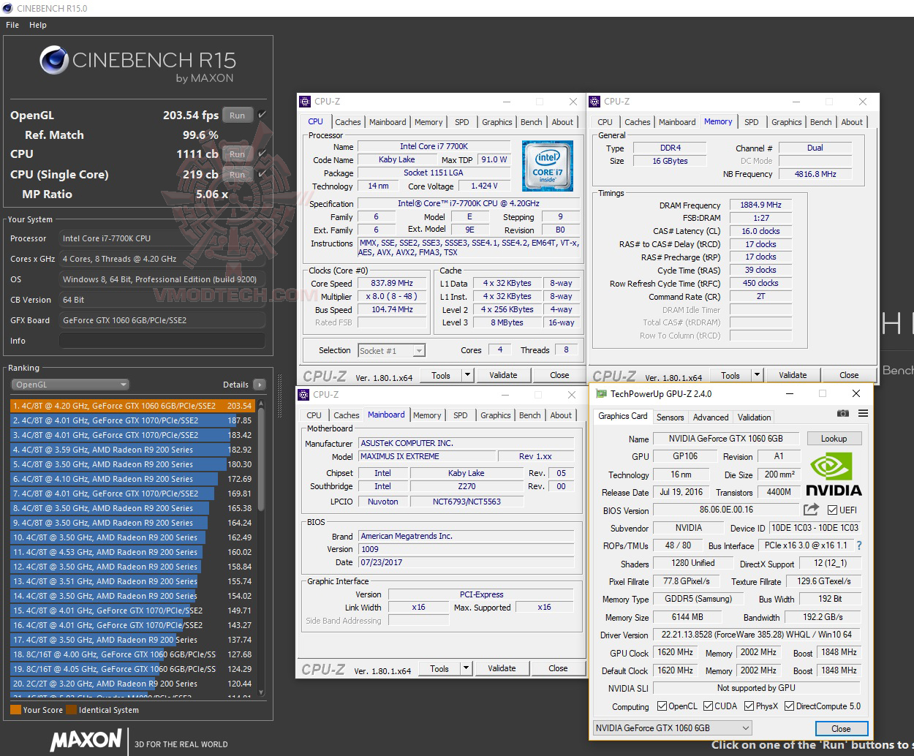Open the Tools dropdown arrow in CPU-Z Mainboard window

click(x=466, y=668)
